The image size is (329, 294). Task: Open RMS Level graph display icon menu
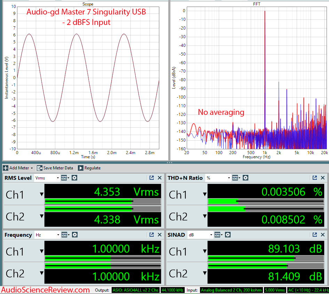pos(65,178)
